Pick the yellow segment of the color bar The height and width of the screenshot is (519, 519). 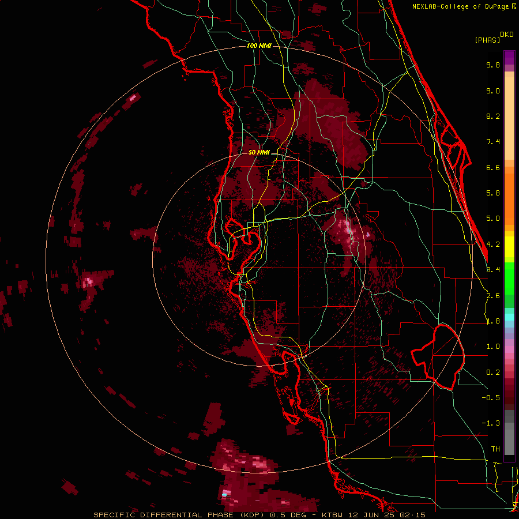[x=509, y=247]
